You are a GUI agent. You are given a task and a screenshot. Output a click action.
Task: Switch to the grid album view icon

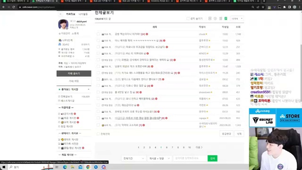pos(221,18)
